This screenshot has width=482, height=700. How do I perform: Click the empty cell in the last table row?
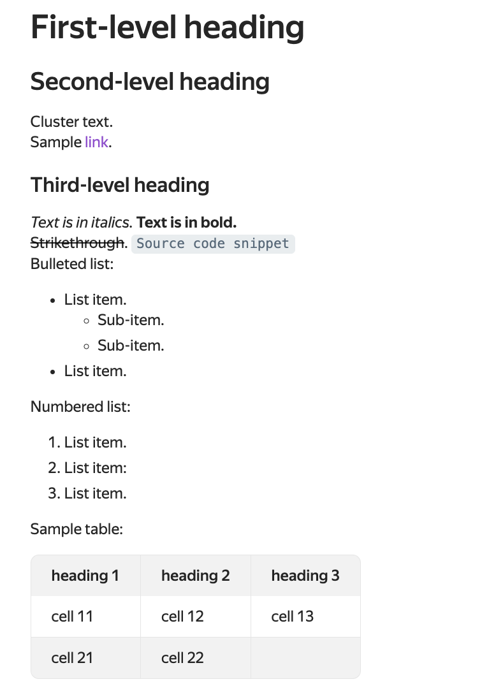[x=305, y=657]
